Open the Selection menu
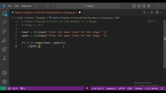 (26, 6)
